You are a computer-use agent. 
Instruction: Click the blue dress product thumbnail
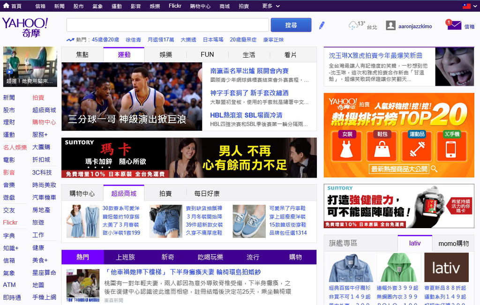tap(82, 221)
